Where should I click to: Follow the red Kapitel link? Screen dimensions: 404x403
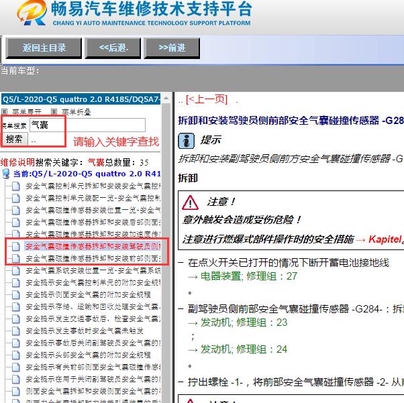coord(385,239)
